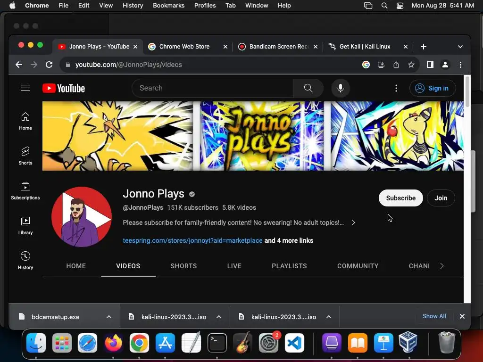Viewport: 483px width, 362px height.
Task: Click the page vertical scrollbar
Action: [467, 92]
